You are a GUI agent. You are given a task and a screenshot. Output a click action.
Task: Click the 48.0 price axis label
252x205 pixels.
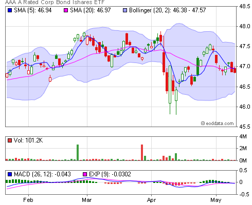[x=245, y=26]
